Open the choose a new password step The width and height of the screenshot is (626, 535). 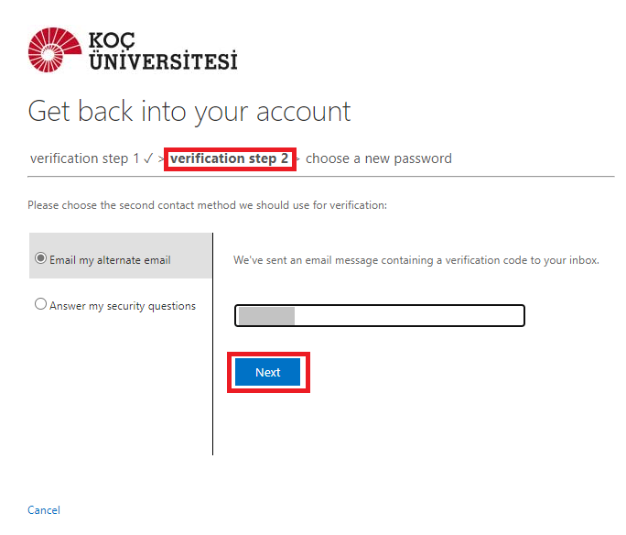pos(378,158)
